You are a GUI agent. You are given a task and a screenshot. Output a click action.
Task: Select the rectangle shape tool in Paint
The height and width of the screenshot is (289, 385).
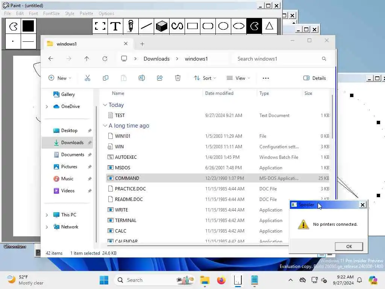click(x=192, y=26)
